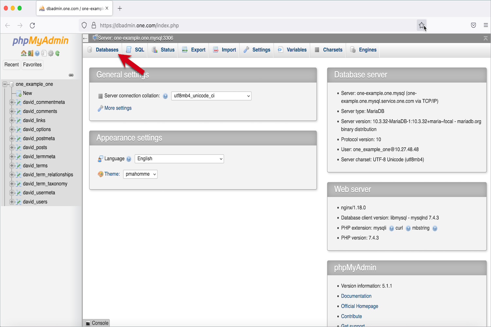Click the server breadcrumb one-example.one.mysql:3306
The height and width of the screenshot is (327, 491).
click(x=136, y=38)
